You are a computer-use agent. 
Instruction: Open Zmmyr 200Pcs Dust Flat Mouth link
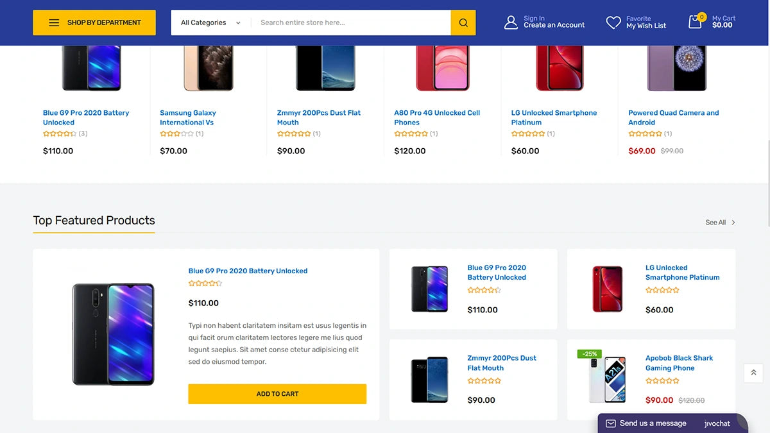tap(319, 117)
